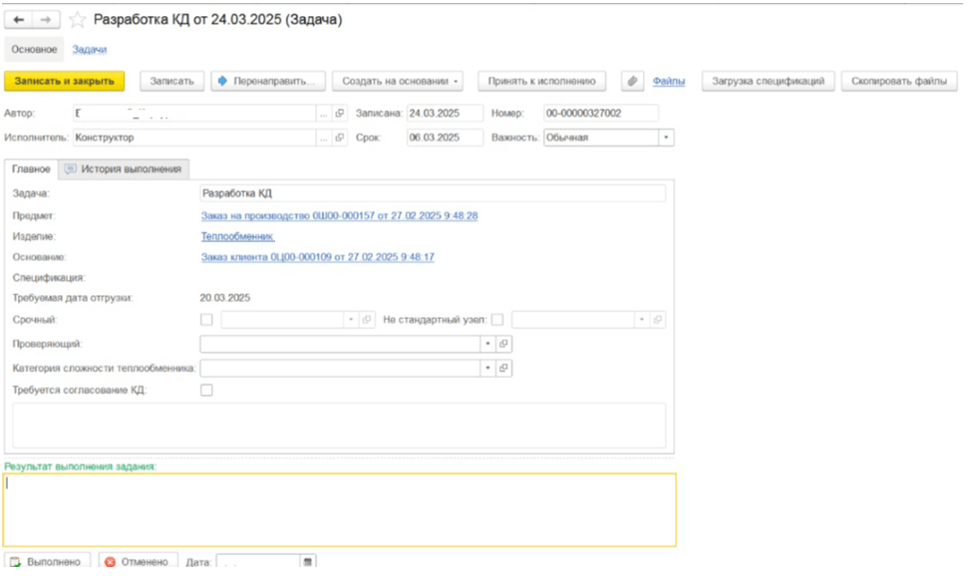The height and width of the screenshot is (576, 967).
Task: Toggle the Не стандартный узел checkbox
Action: click(x=497, y=320)
